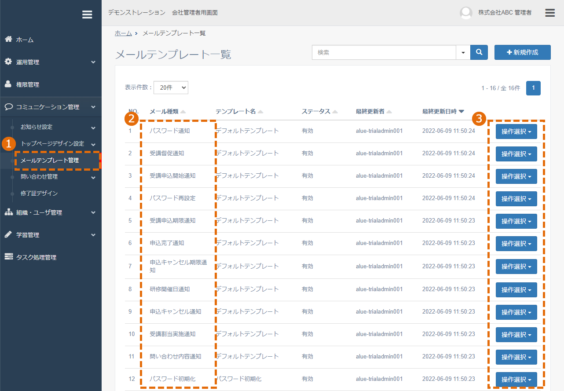Sort by ステータス column header
This screenshot has width=564, height=391.
coord(316,111)
